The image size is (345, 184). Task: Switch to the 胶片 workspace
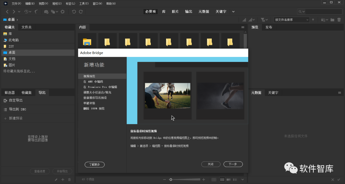tap(175, 12)
